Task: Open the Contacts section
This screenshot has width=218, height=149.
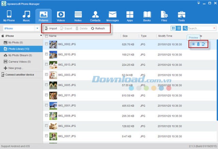Action: coord(95,16)
